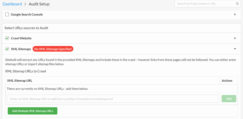The height and width of the screenshot is (119, 243).
Task: Click the Add button for sitemap URL
Action: (229, 99)
